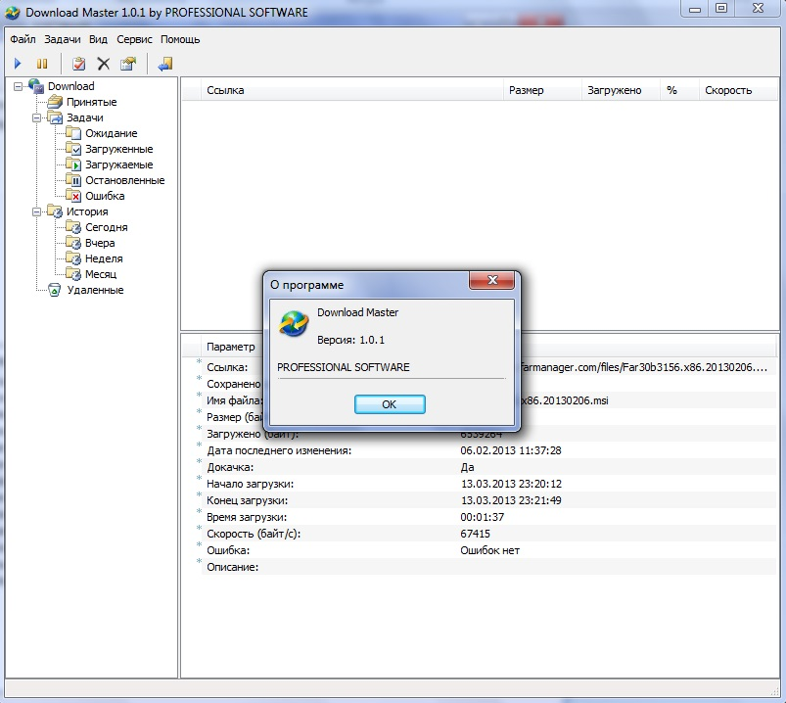Click the clipboard checkmark toolbar icon
The image size is (786, 703).
79,64
